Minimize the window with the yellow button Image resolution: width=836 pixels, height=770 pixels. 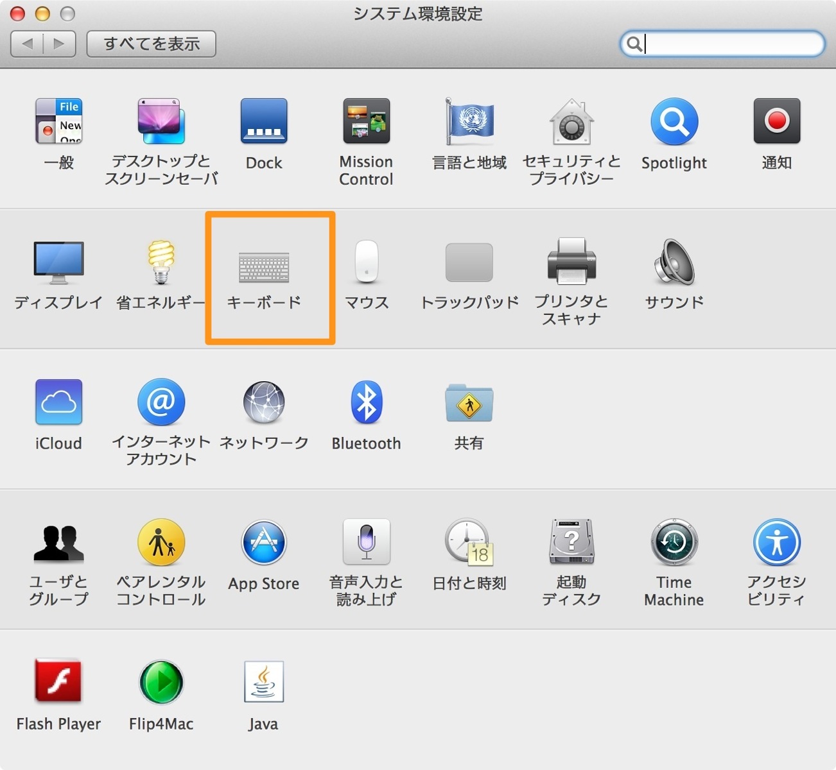(42, 13)
